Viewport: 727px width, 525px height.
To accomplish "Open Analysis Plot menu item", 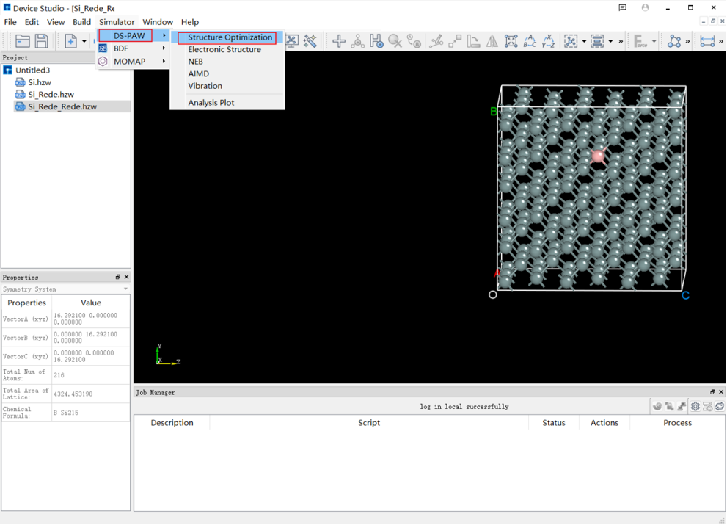I will [x=211, y=103].
